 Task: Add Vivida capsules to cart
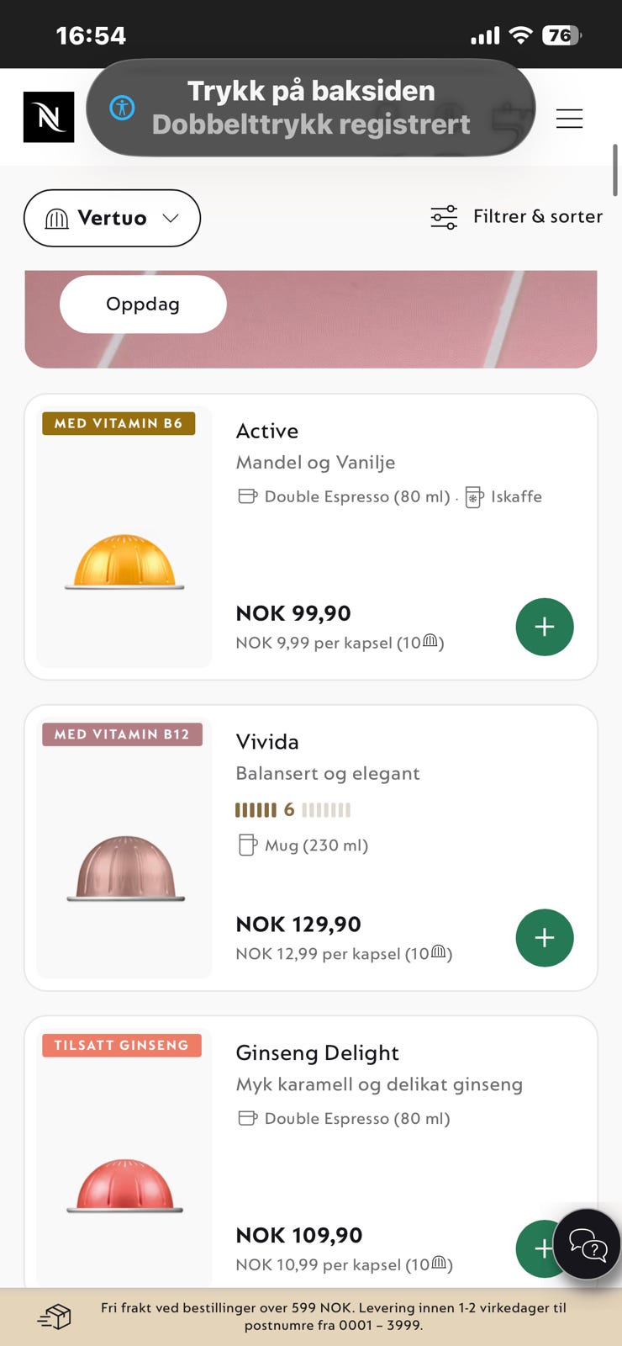click(544, 938)
